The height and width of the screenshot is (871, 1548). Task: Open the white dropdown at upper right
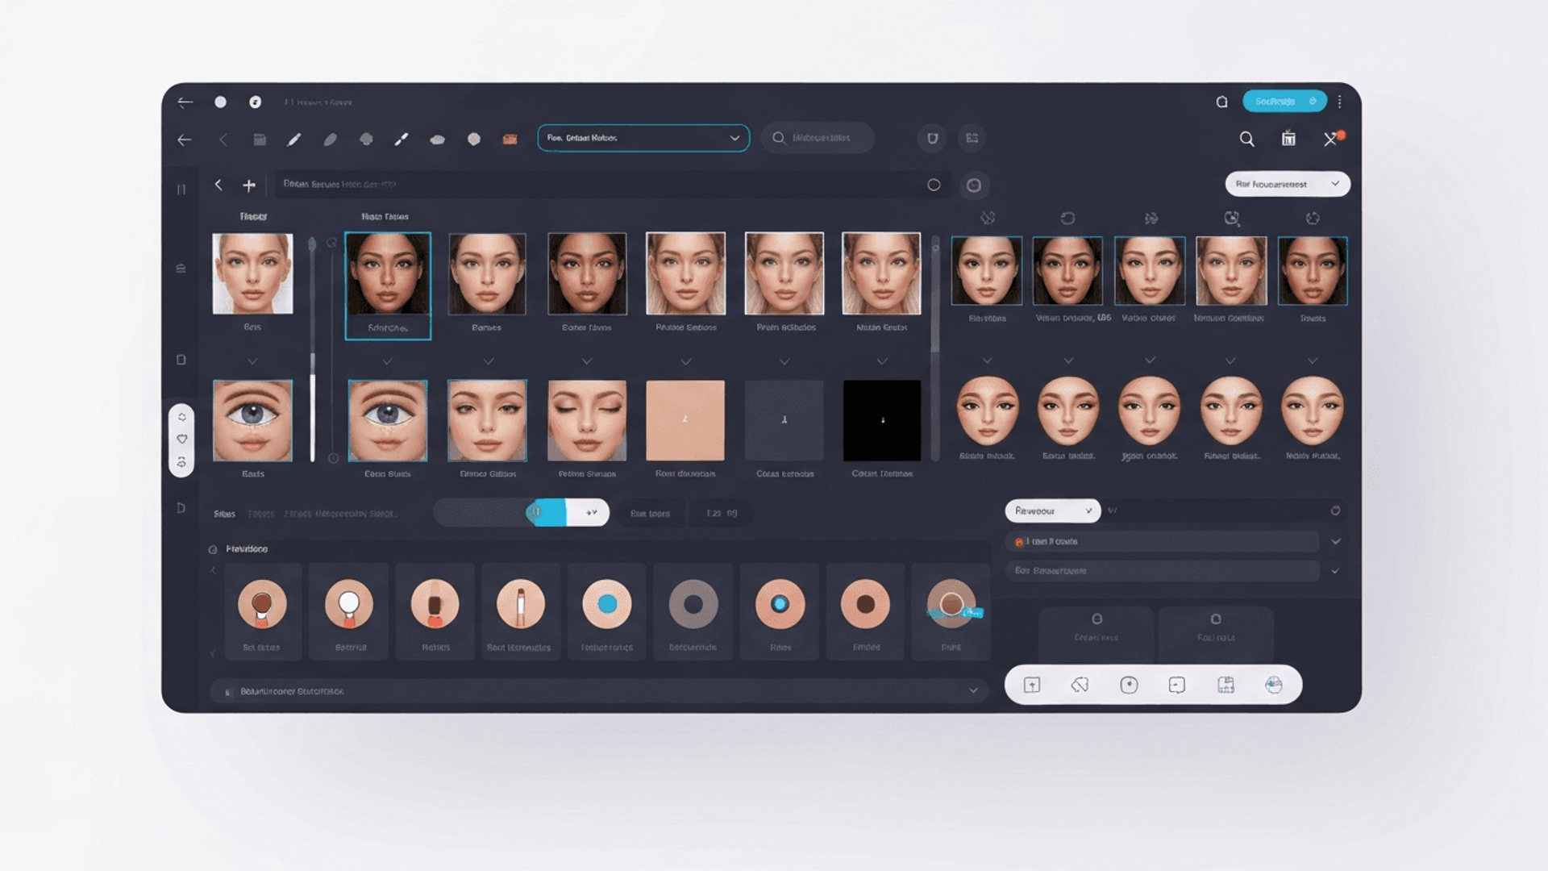coord(1288,184)
